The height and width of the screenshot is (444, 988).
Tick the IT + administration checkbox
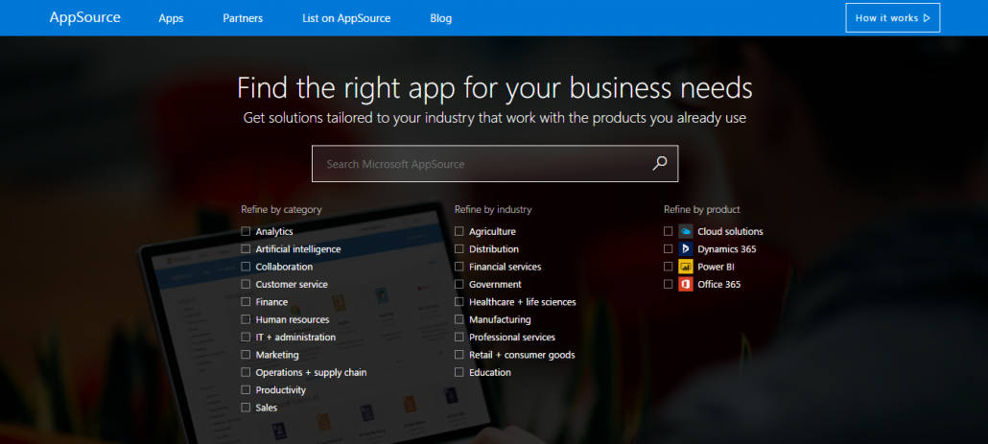246,337
